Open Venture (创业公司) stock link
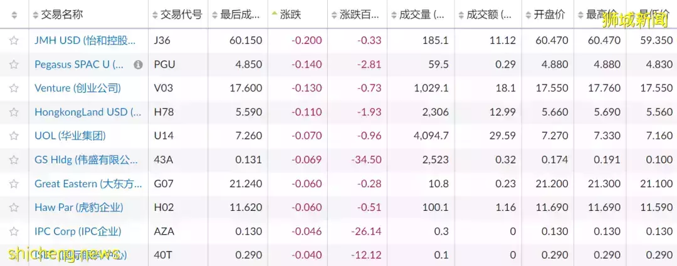The width and height of the screenshot is (677, 266). tap(78, 88)
